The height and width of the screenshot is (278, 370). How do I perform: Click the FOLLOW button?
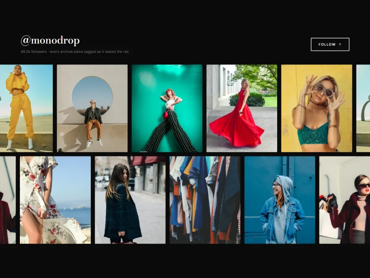[330, 44]
